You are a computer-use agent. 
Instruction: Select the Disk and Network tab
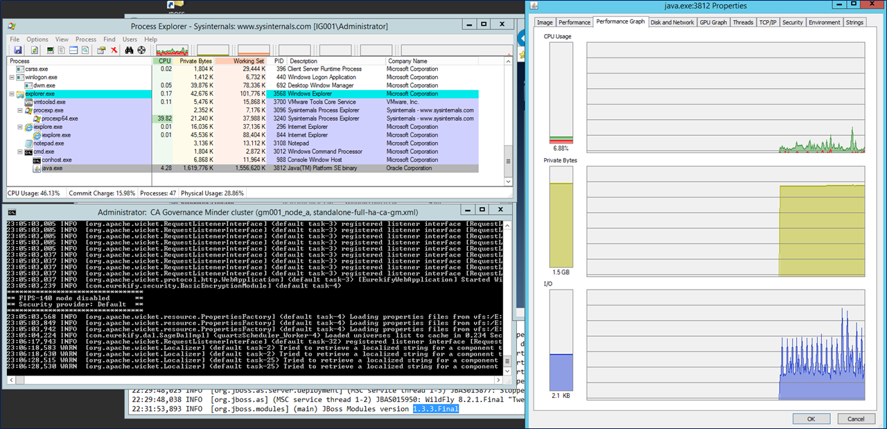672,22
